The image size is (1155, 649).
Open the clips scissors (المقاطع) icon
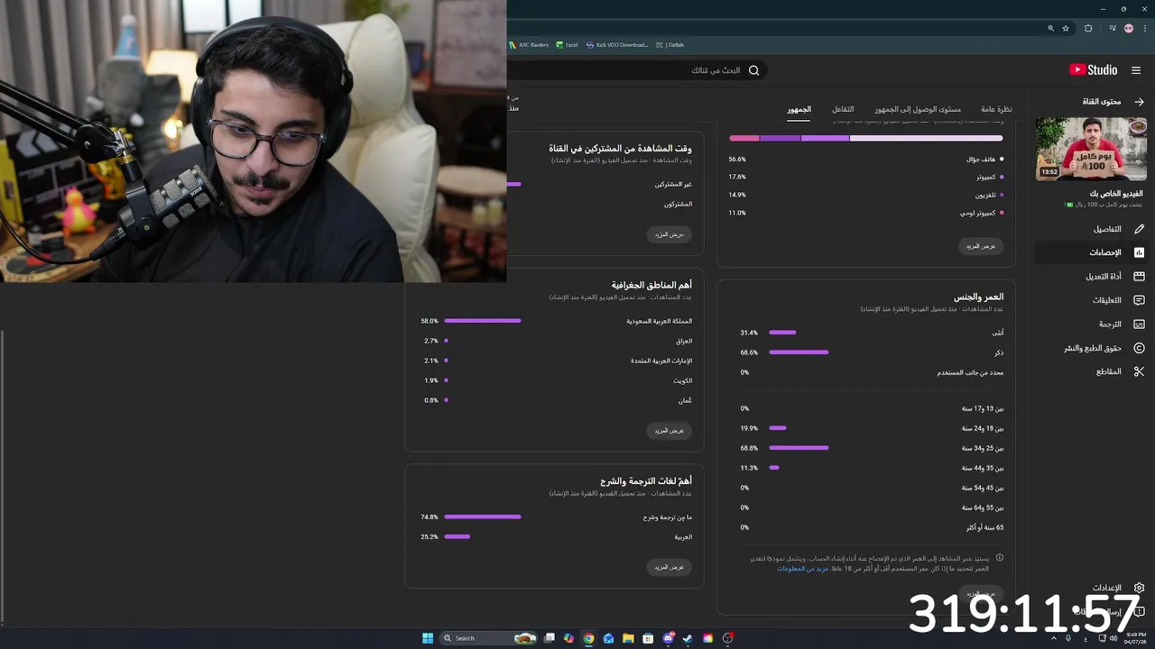1139,371
